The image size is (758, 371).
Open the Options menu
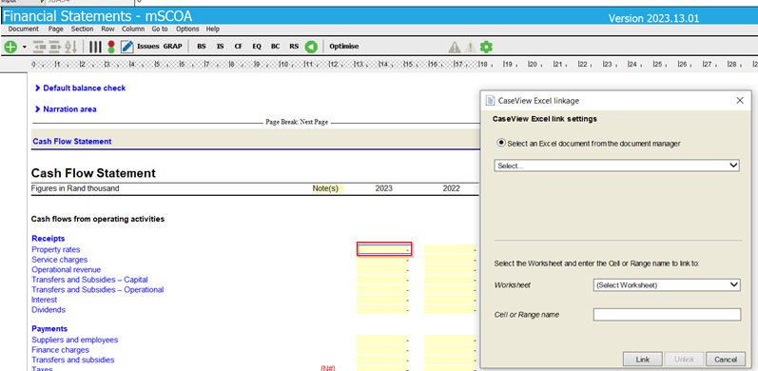tap(187, 29)
